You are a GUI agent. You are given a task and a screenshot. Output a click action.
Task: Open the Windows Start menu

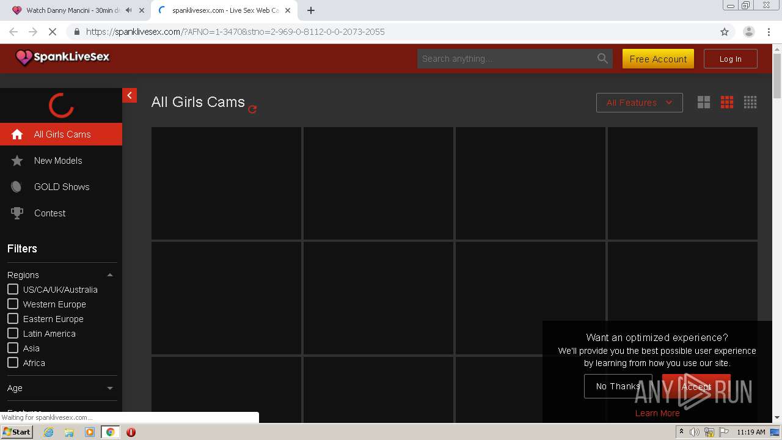17,432
